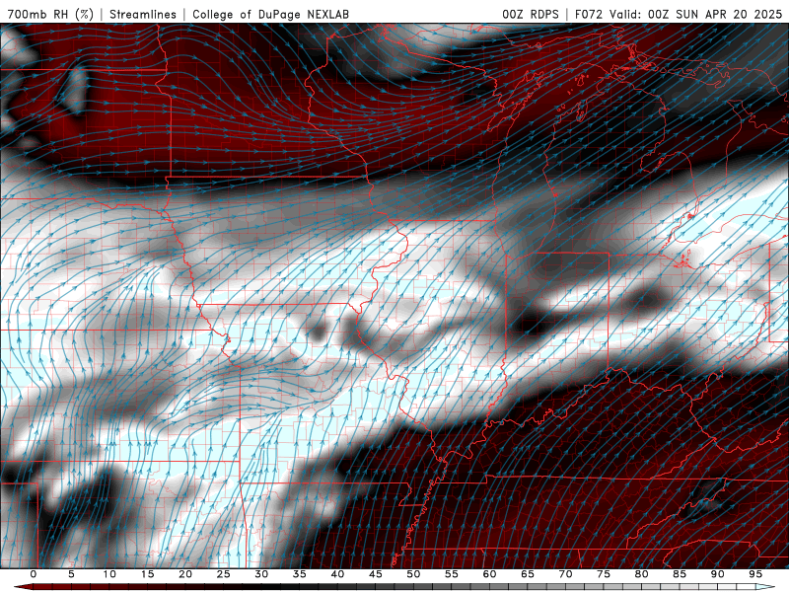Click the '5' color scale label
Image resolution: width=789 pixels, height=592 pixels.
pyautogui.click(x=71, y=574)
